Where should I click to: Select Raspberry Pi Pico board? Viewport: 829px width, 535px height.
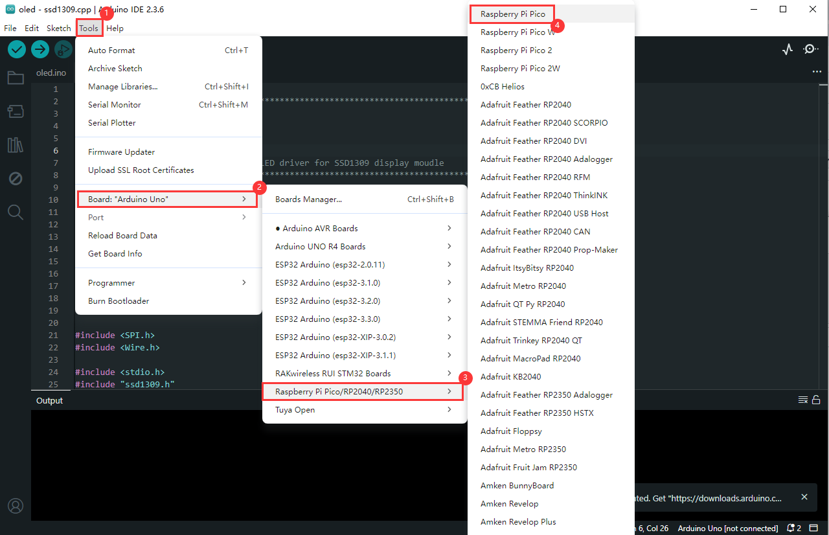pyautogui.click(x=513, y=14)
